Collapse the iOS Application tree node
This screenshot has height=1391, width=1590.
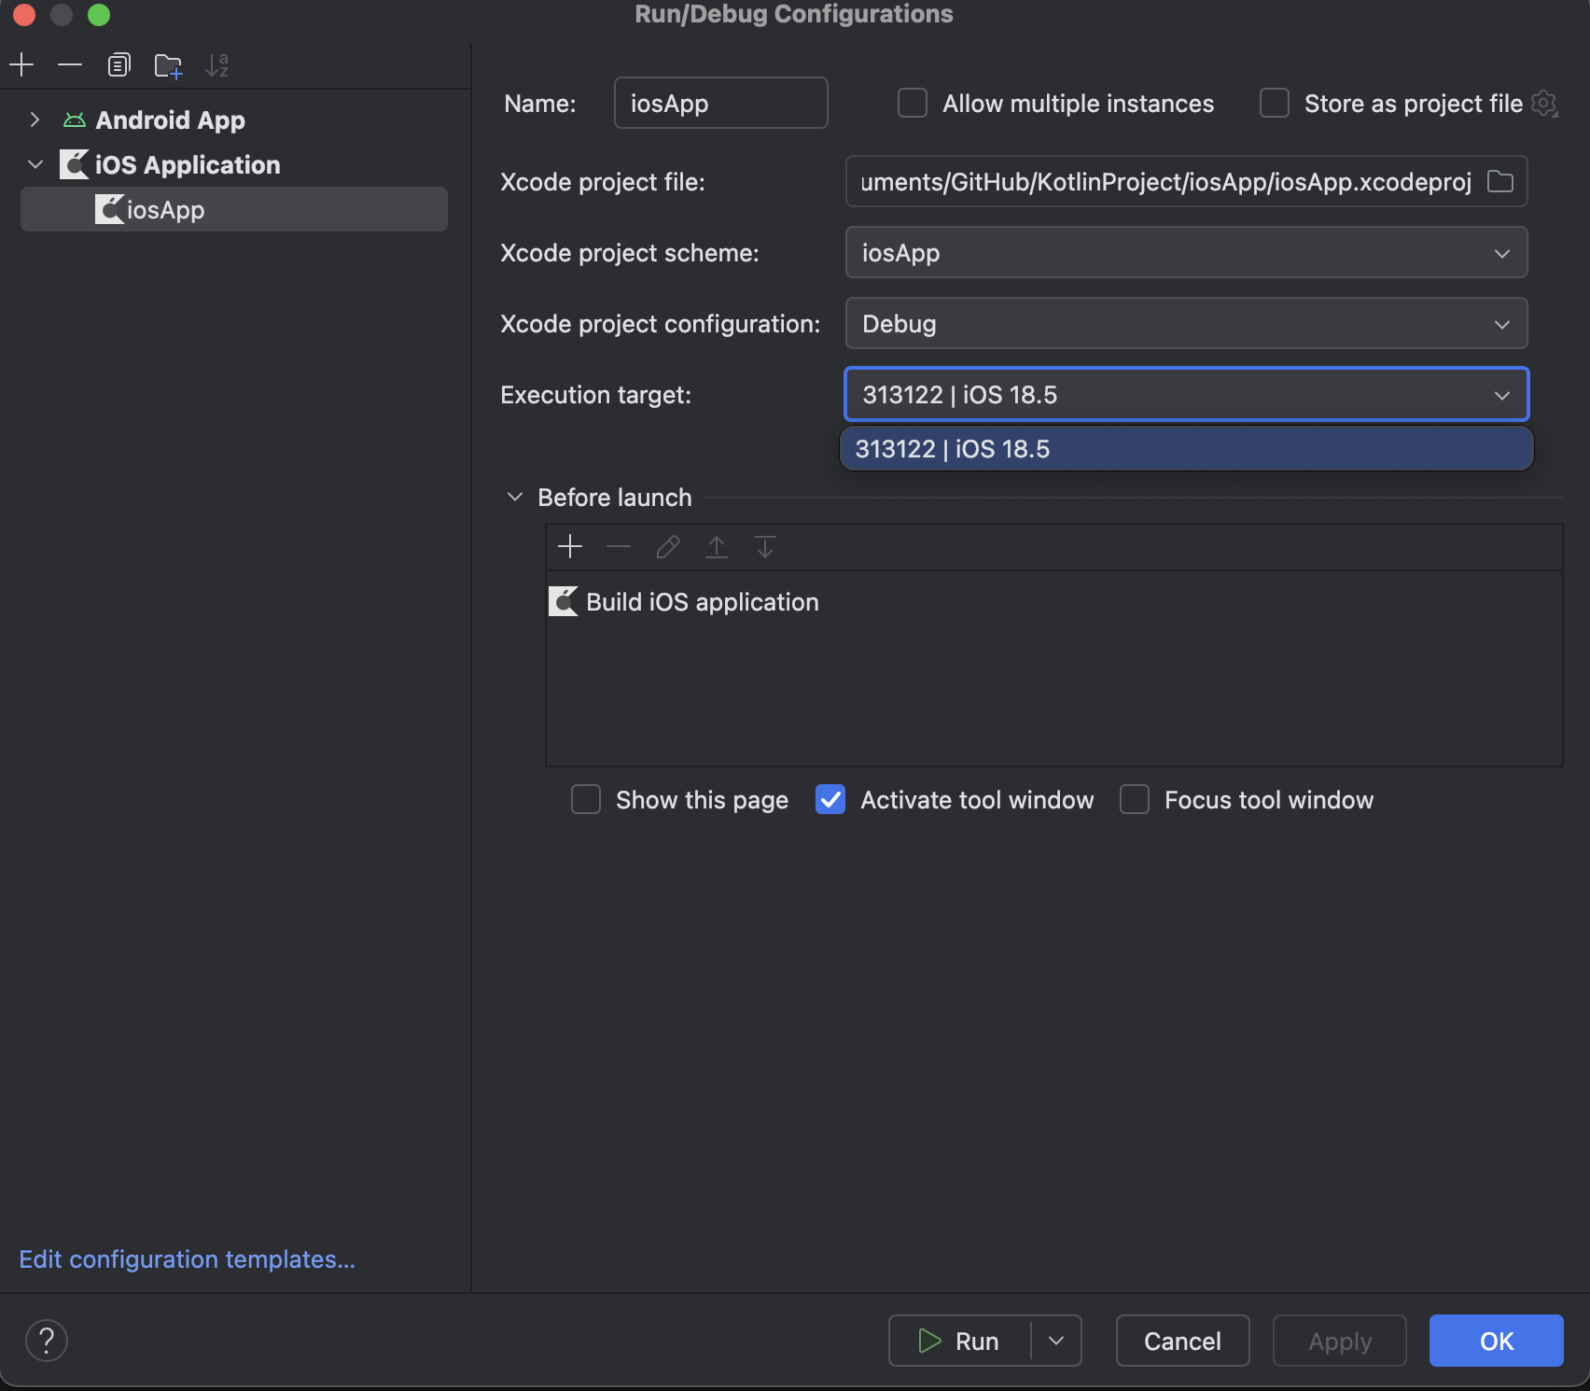pyautogui.click(x=35, y=164)
